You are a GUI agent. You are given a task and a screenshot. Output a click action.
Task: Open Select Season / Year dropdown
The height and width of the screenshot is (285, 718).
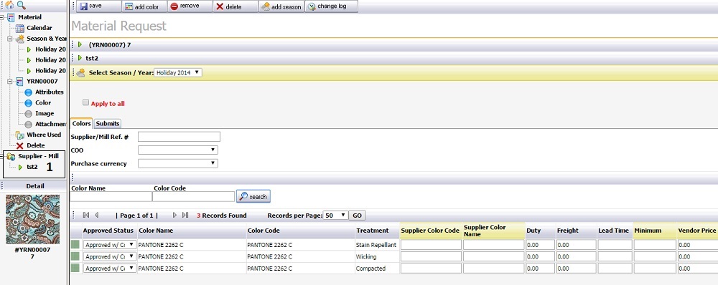tap(177, 72)
